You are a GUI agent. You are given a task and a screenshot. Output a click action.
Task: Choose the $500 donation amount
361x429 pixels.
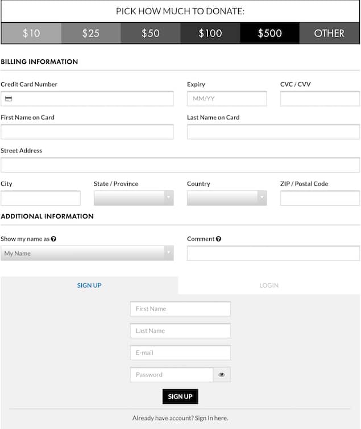(270, 33)
